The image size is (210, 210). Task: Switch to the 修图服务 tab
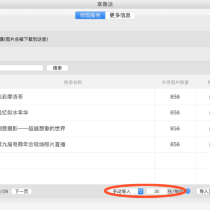(x=90, y=15)
